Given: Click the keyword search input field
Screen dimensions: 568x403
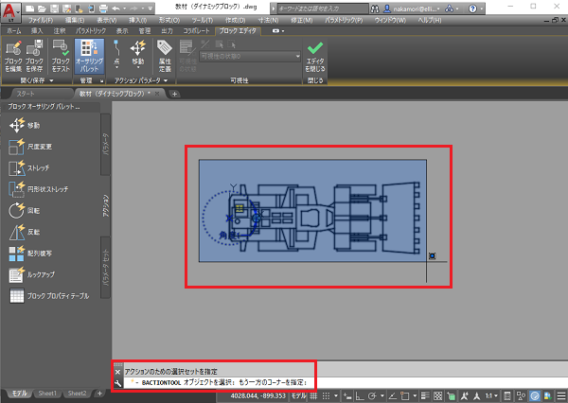Looking at the screenshot, I should tap(323, 9).
